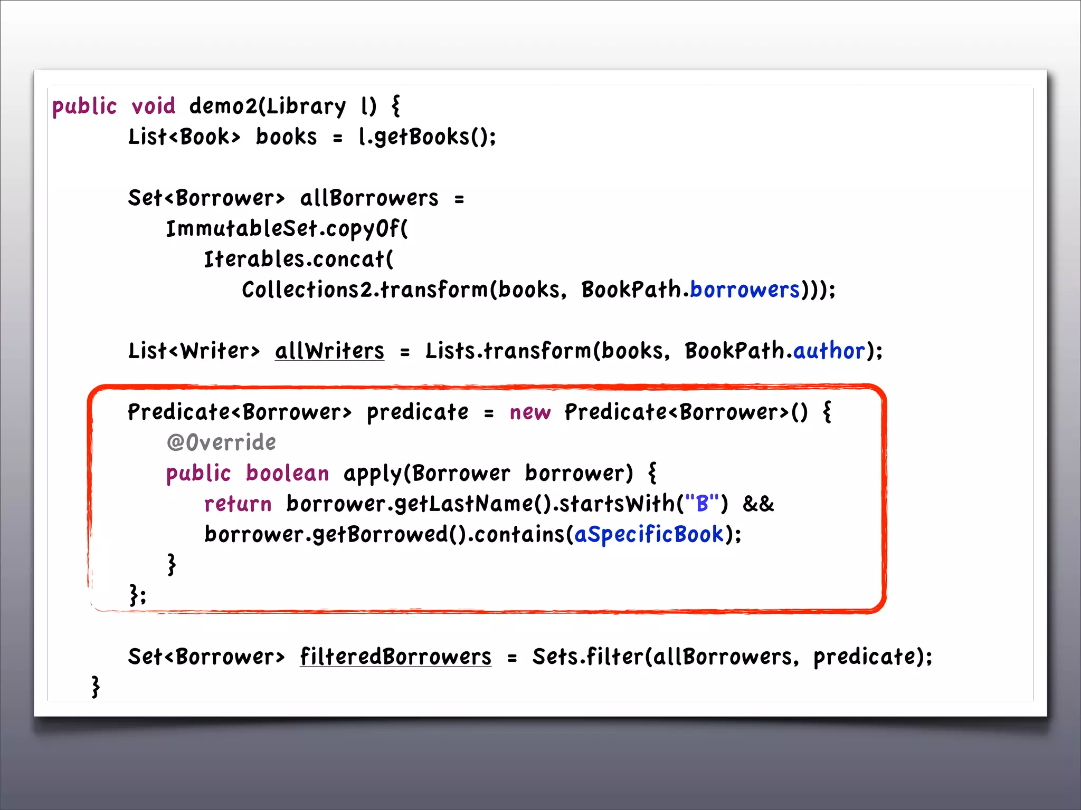1081x810 pixels.
Task: Click the method name demo2
Action: point(223,106)
